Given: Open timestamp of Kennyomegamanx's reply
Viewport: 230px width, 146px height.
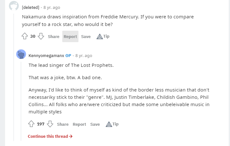Looking at the screenshot, I should pyautogui.click(x=84, y=56).
